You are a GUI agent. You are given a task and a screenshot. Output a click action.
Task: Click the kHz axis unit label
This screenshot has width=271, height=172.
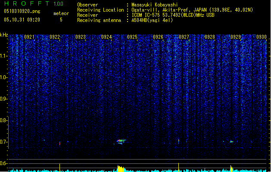[4, 35]
